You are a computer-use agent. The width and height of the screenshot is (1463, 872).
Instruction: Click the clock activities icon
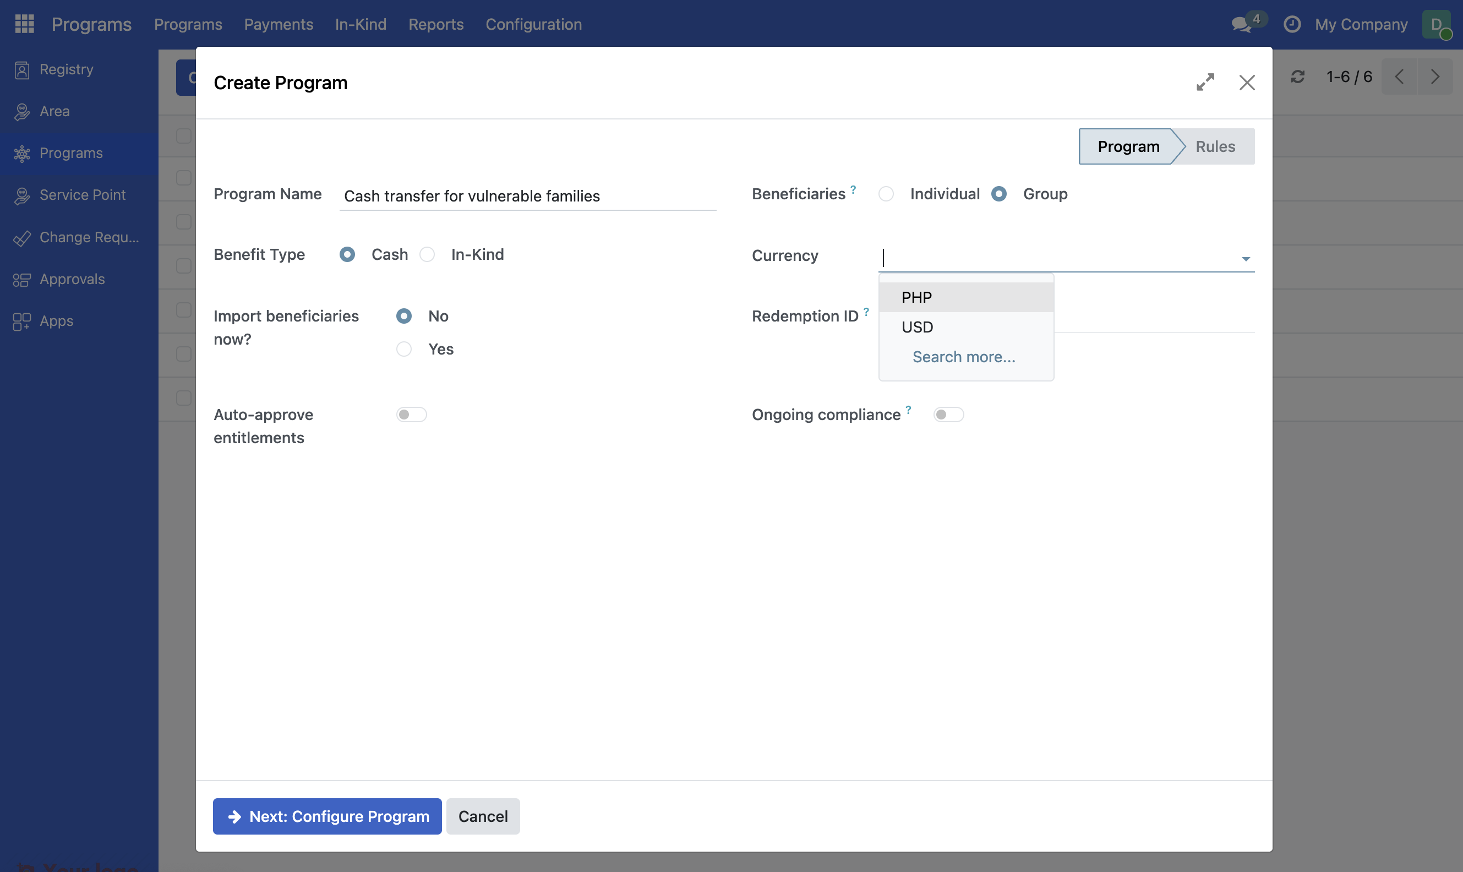[x=1291, y=25]
